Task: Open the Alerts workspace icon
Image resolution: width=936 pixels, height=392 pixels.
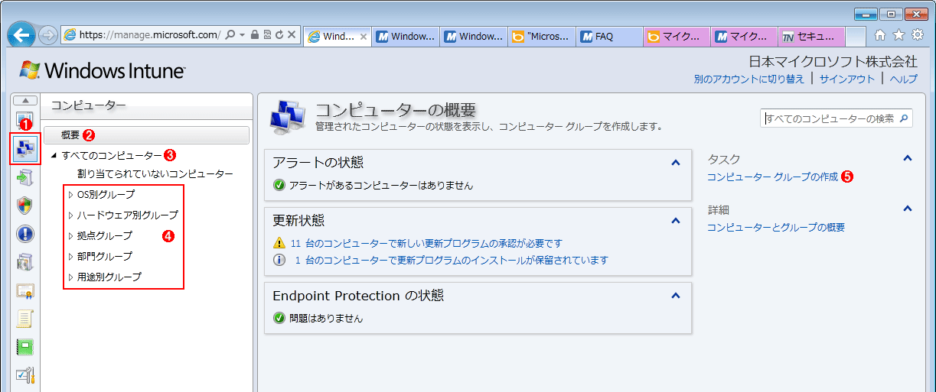Action: pyautogui.click(x=24, y=234)
